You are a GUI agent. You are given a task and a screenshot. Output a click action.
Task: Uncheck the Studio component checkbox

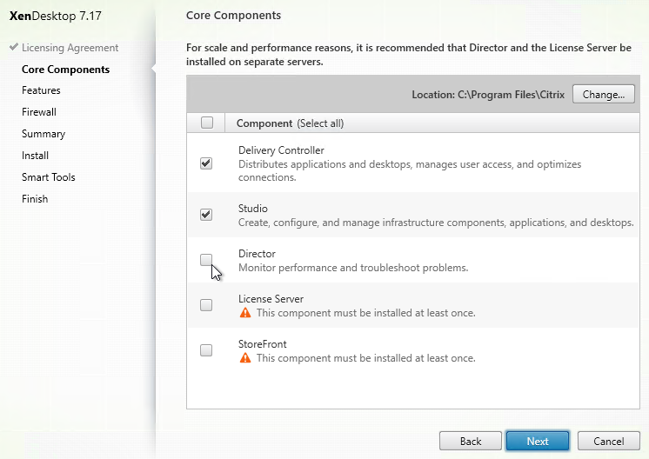pos(206,215)
